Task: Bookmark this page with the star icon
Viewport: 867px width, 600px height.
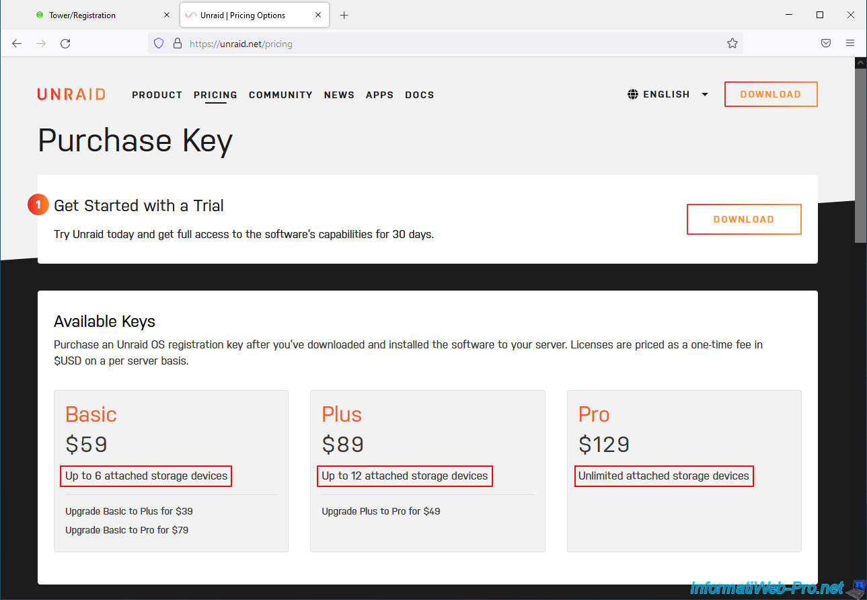Action: point(732,44)
